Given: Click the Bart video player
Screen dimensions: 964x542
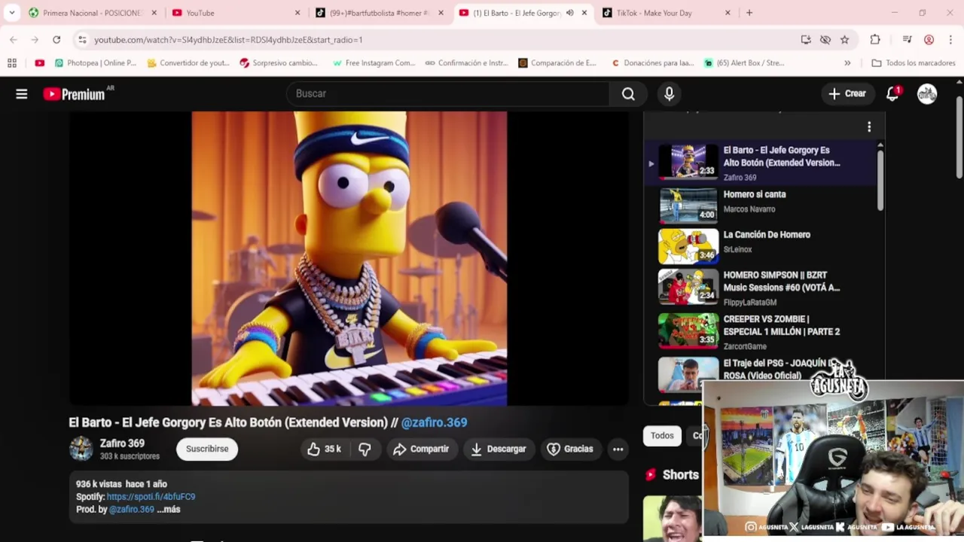Looking at the screenshot, I should click(x=349, y=258).
